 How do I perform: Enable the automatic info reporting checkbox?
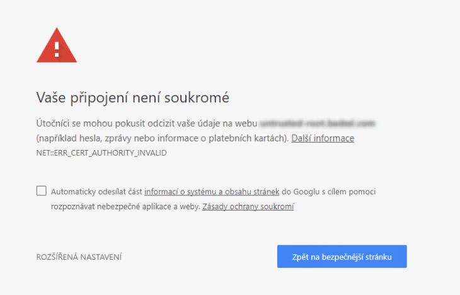click(42, 191)
